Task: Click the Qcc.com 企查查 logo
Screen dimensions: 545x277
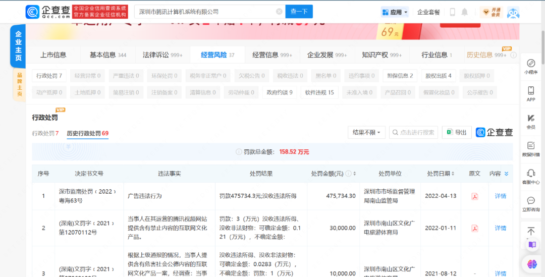Action: pos(48,12)
